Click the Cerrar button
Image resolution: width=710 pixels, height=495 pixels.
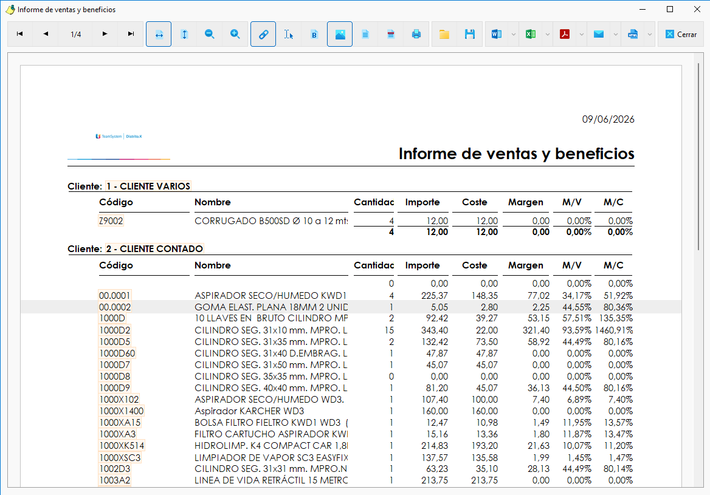681,34
